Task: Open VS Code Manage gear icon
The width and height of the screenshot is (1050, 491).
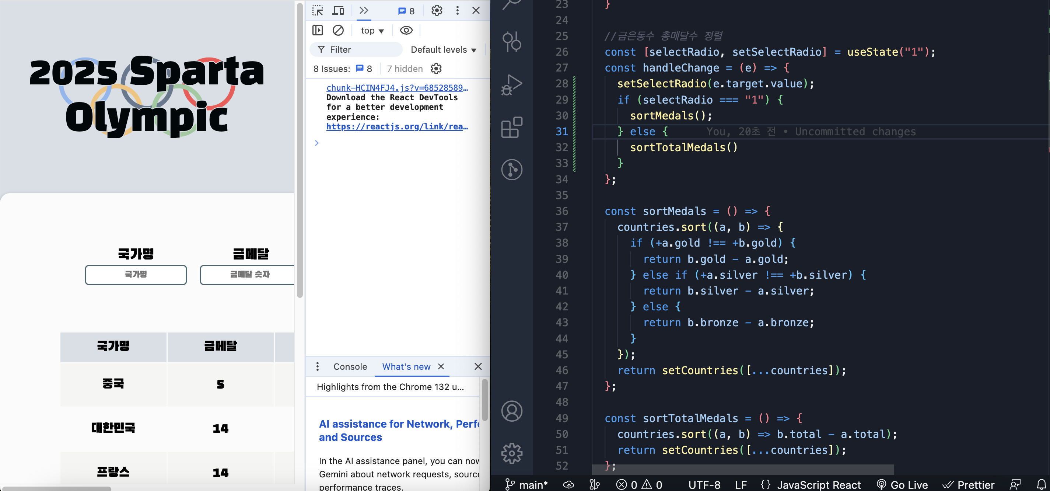Action: tap(511, 453)
